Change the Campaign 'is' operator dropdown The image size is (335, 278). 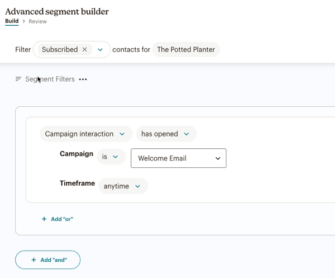click(x=110, y=157)
